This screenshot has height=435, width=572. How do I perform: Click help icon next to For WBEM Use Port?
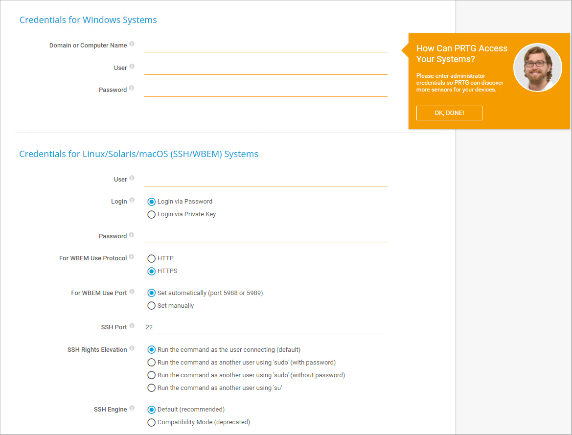(132, 292)
